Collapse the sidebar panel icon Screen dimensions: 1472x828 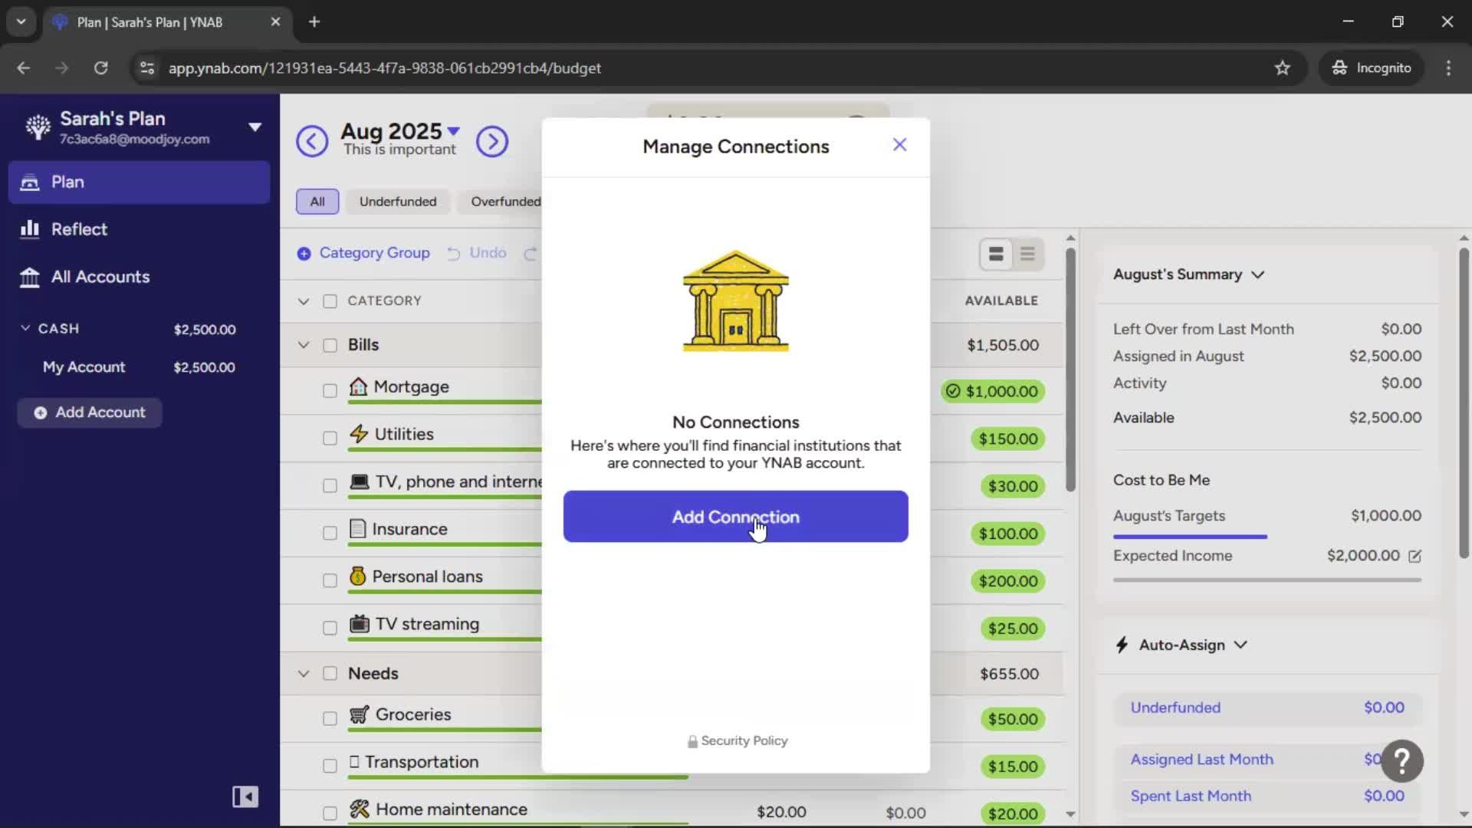245,797
